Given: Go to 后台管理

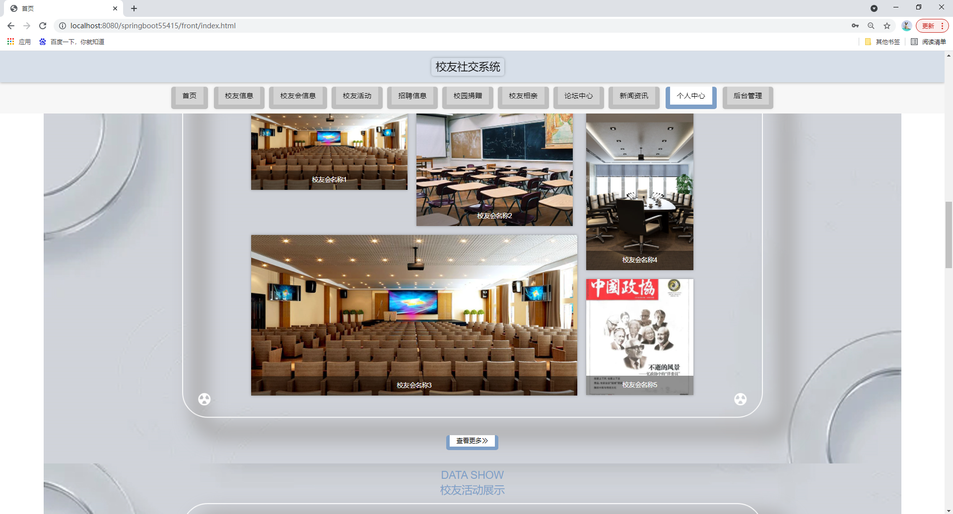Looking at the screenshot, I should point(748,96).
